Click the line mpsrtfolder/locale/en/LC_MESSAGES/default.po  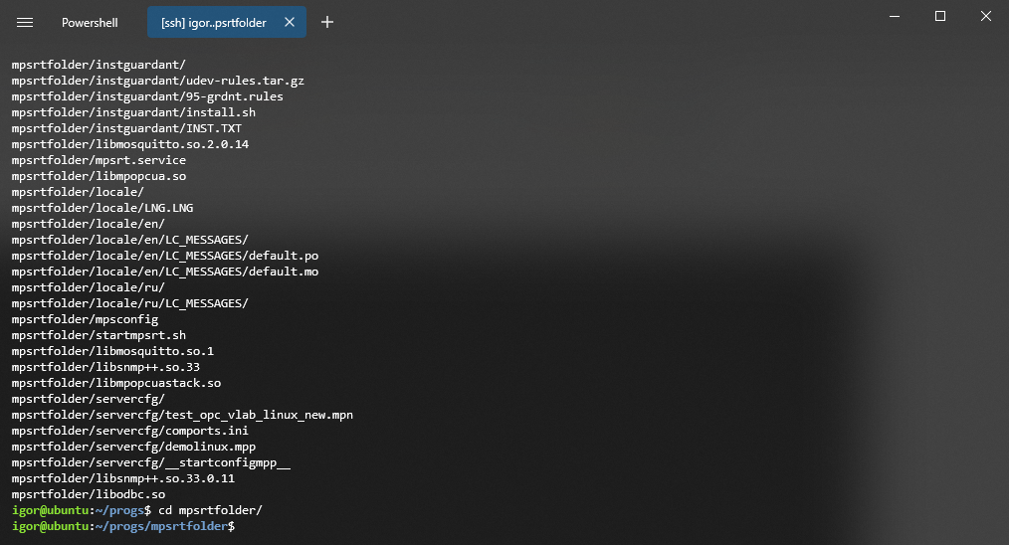pyautogui.click(x=165, y=256)
